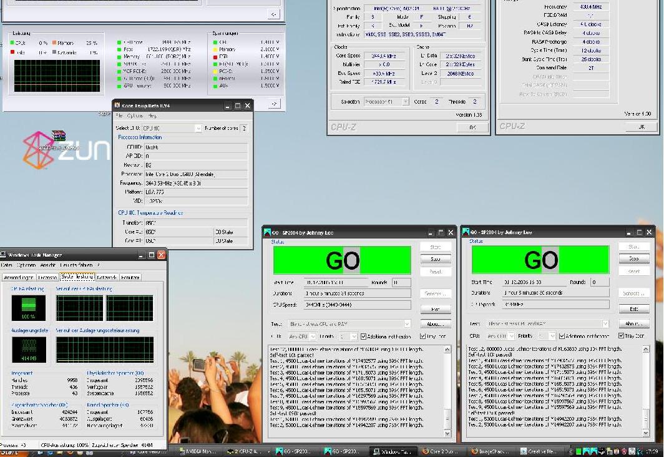Activate Windows Task Manager taskbar button

pos(394,451)
